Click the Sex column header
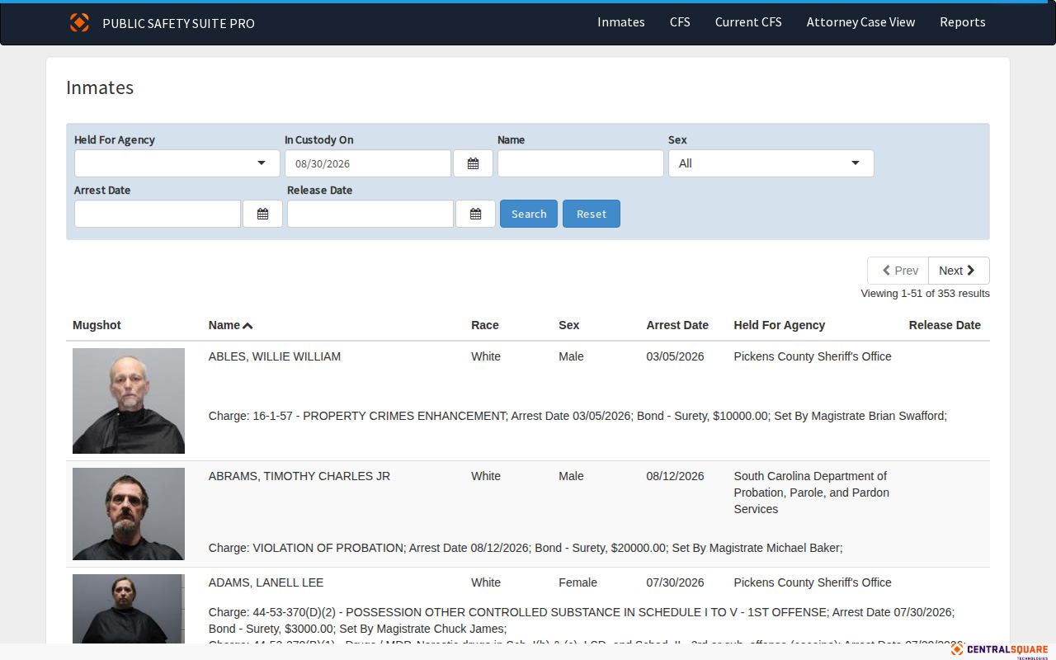Image resolution: width=1056 pixels, height=660 pixels. pyautogui.click(x=569, y=325)
